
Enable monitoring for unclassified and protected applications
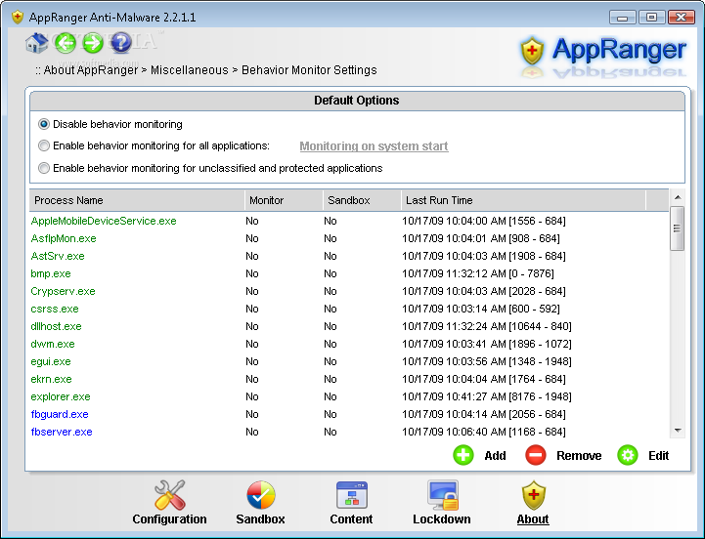coord(44,168)
